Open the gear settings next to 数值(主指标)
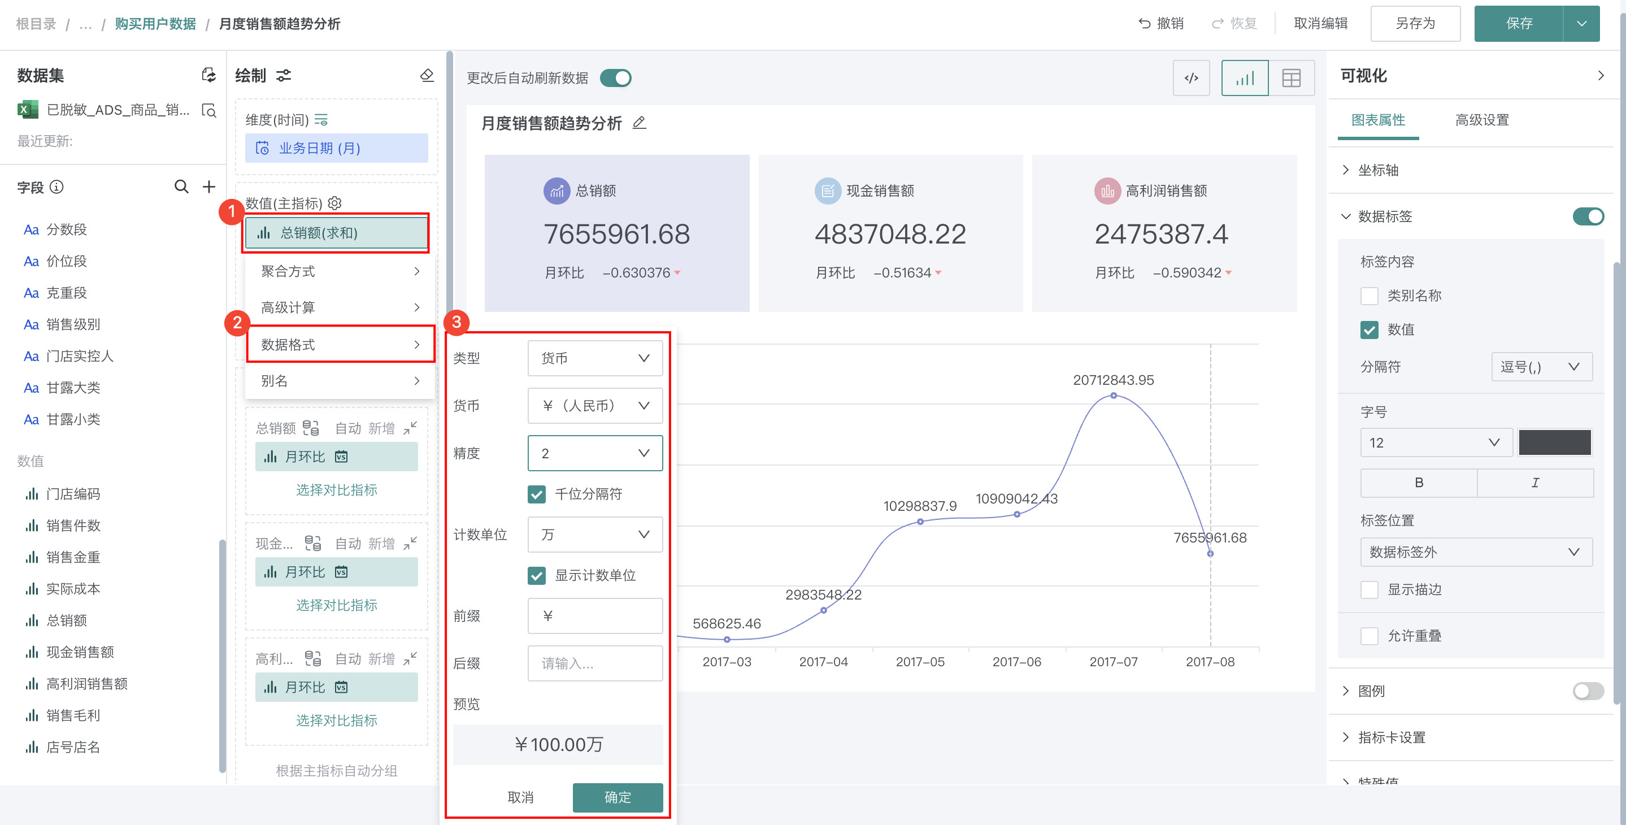The height and width of the screenshot is (825, 1626). click(335, 203)
